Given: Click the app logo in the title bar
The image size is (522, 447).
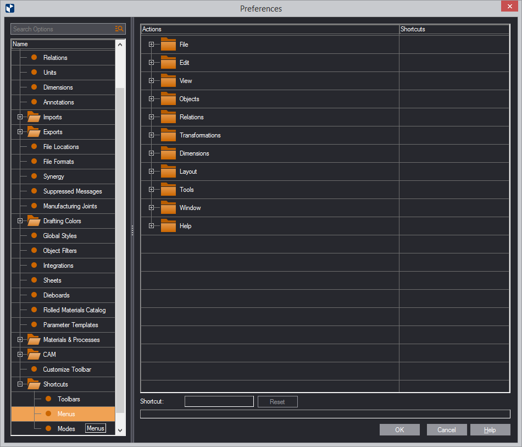Looking at the screenshot, I should [x=10, y=8].
